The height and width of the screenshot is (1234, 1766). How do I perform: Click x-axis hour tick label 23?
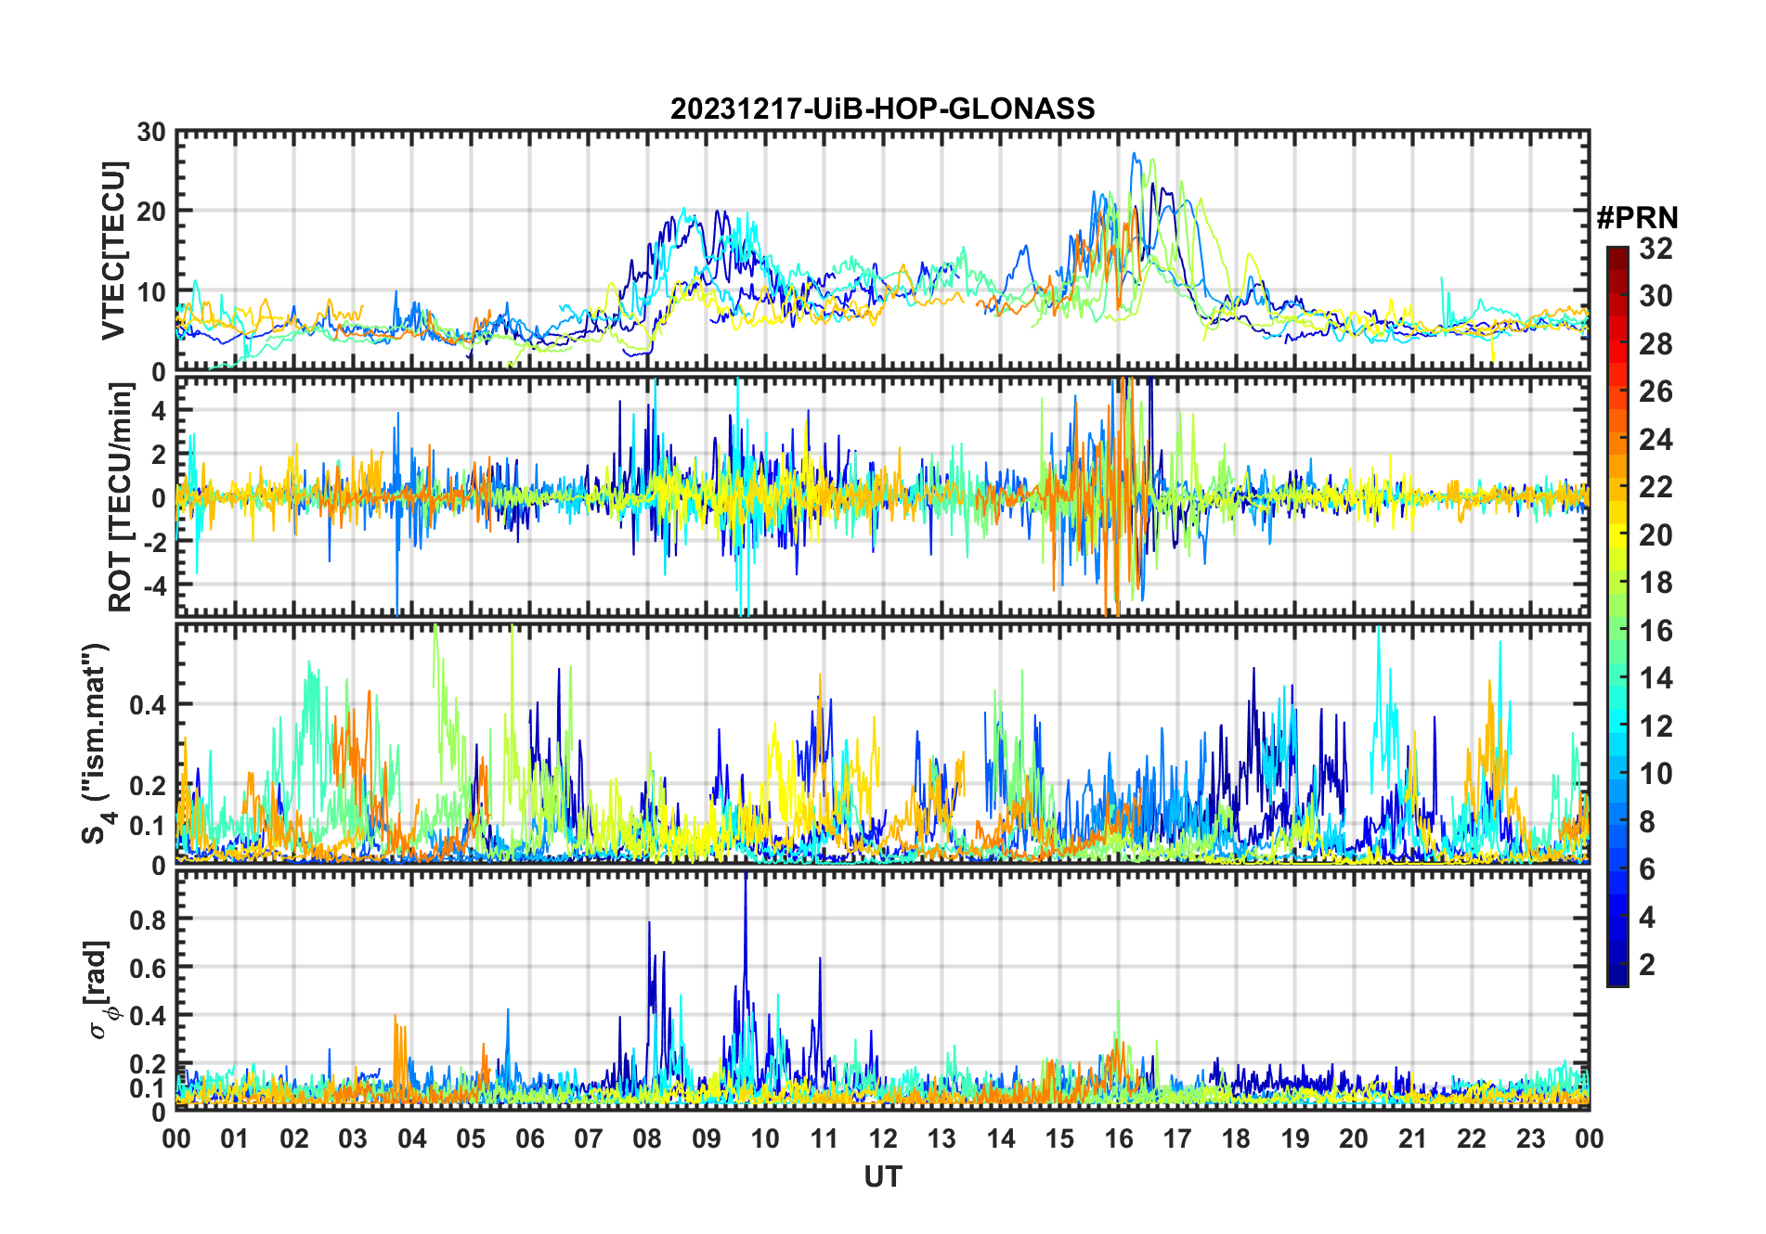[x=1531, y=1138]
